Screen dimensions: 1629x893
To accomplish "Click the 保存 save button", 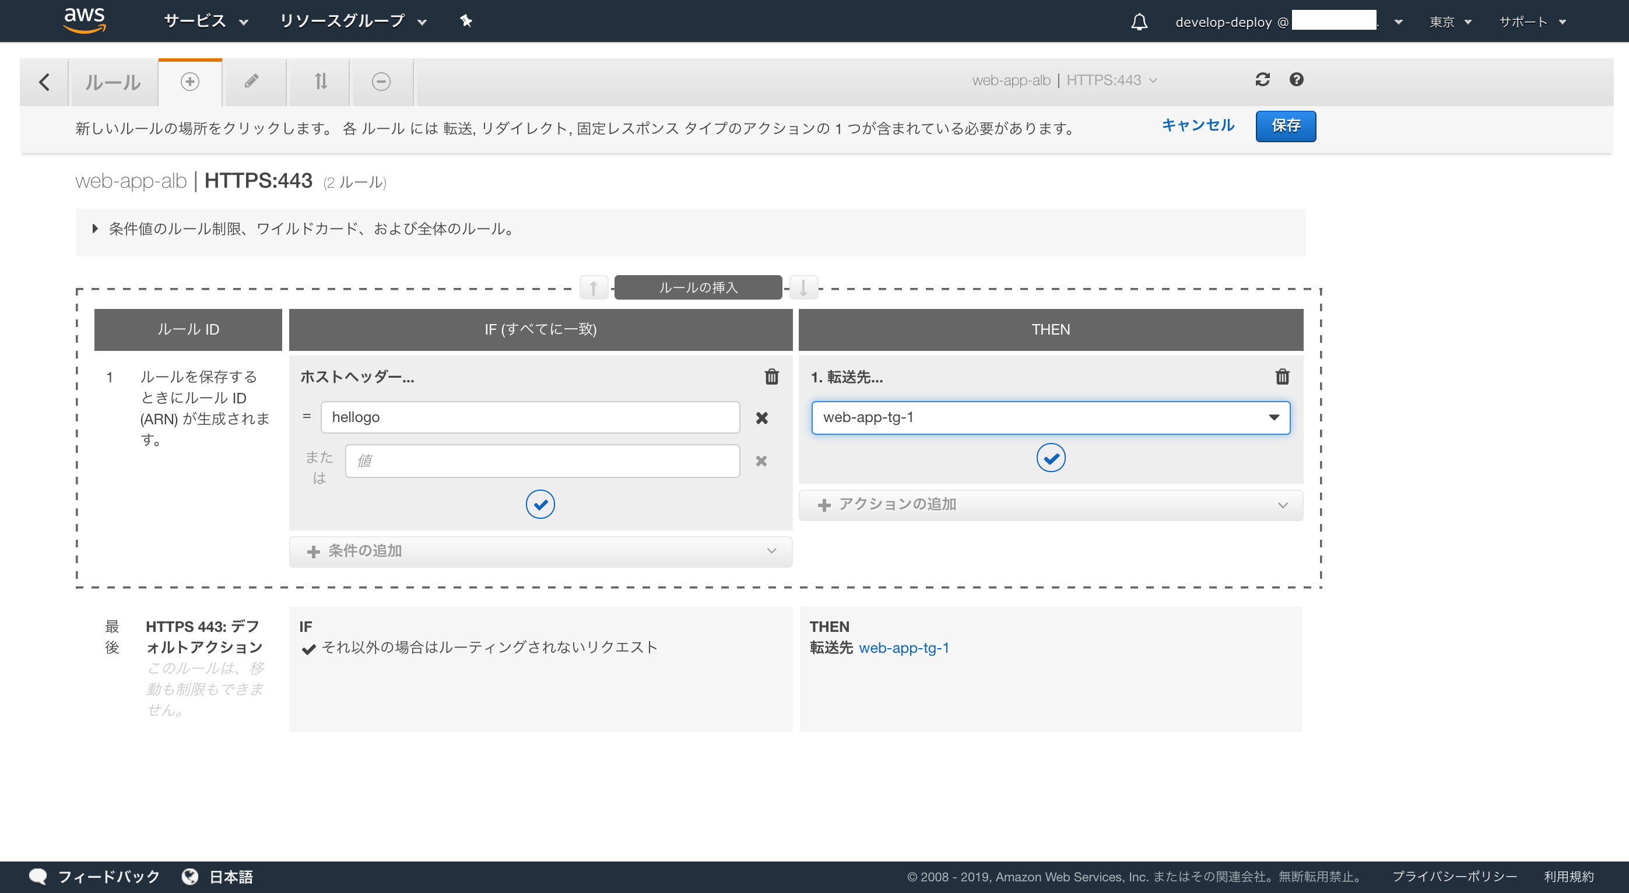I will pos(1285,126).
